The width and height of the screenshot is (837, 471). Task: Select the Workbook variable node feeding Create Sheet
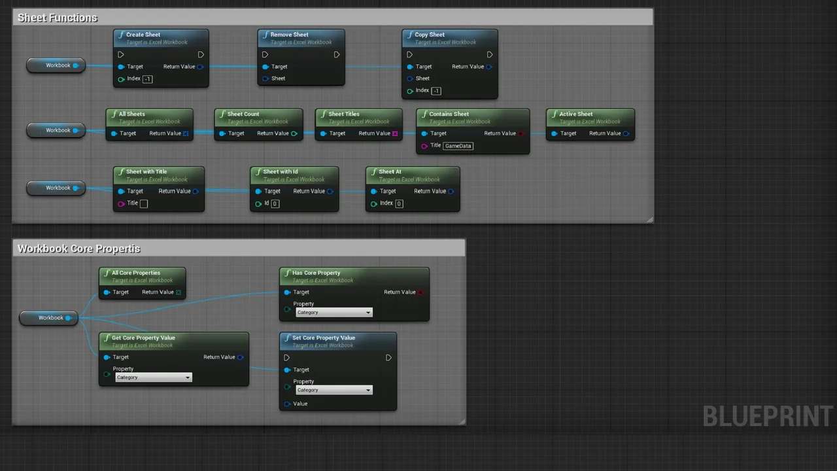(x=56, y=65)
